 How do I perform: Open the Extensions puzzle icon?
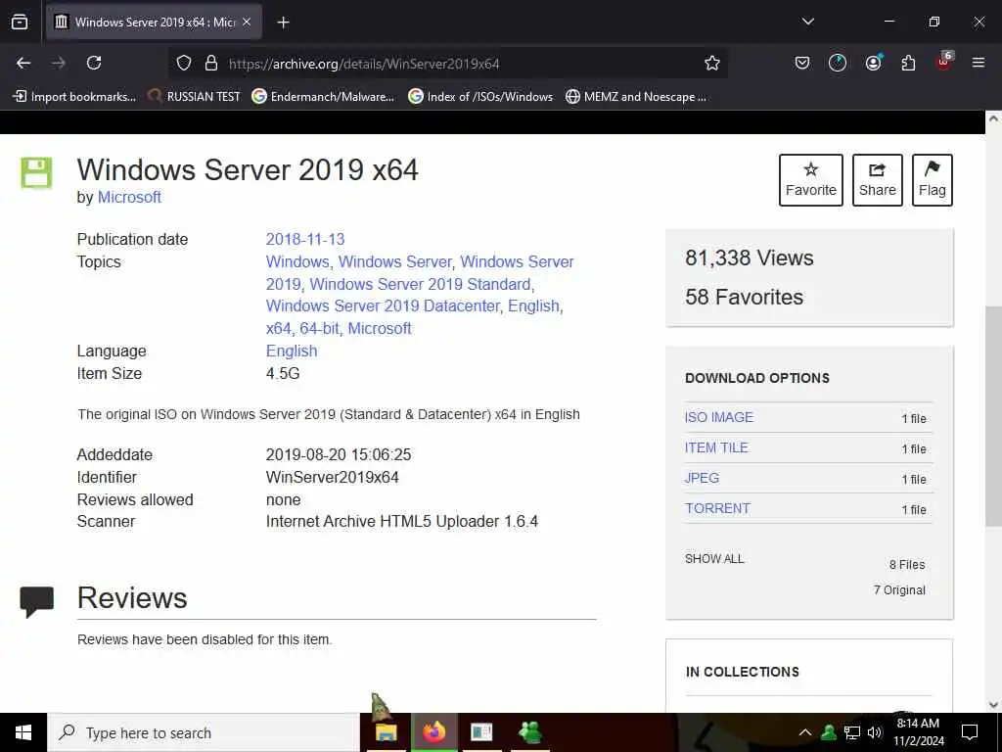[908, 63]
